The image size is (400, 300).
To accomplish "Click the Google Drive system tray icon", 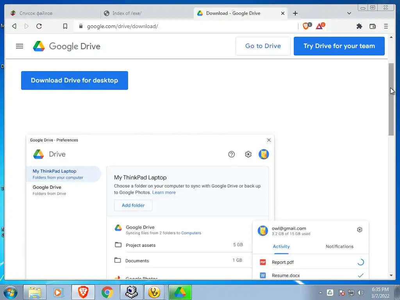I will tap(330, 293).
